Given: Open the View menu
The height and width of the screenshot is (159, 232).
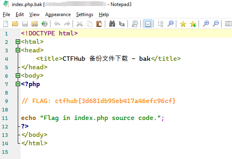Looking at the screenshot, I should [x=34, y=14].
